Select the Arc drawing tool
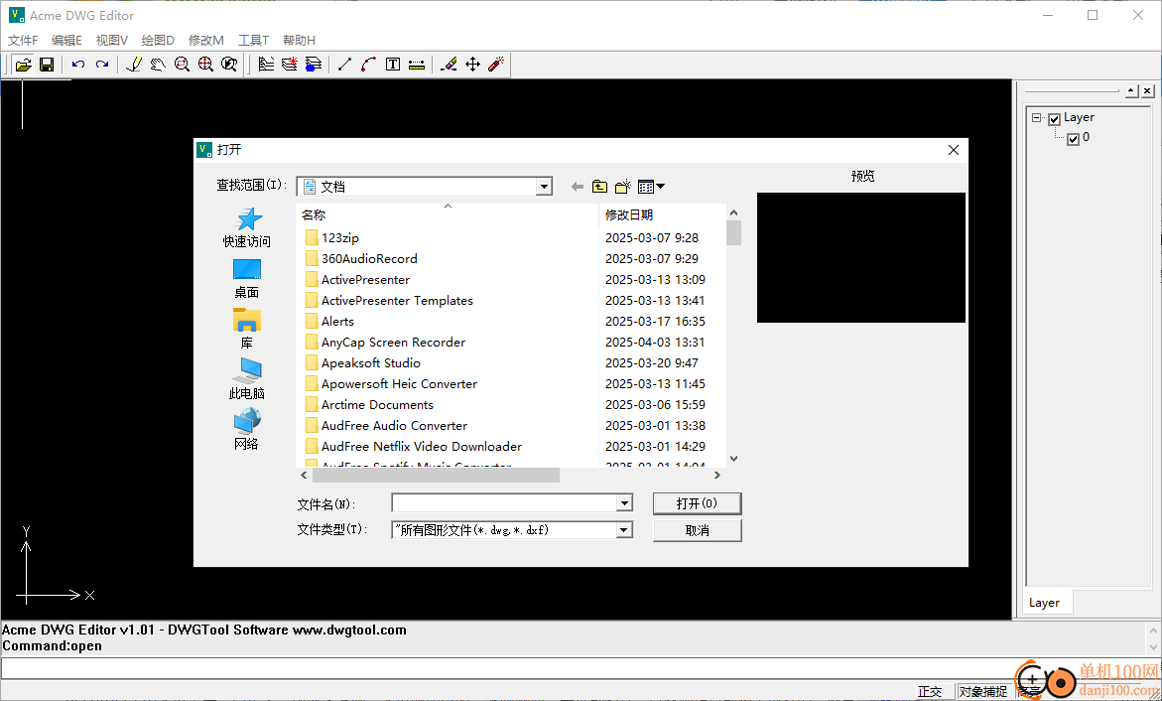Image resolution: width=1162 pixels, height=701 pixels. click(x=368, y=65)
